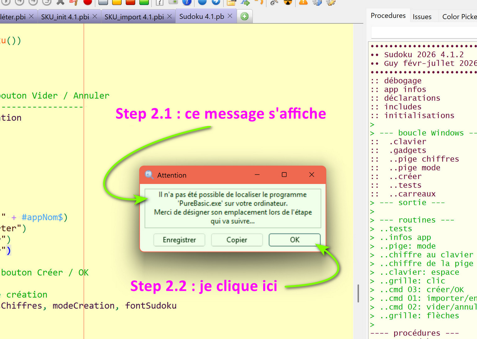The height and width of the screenshot is (339, 477).
Task: Open a new tab with the green plus icon
Action: (245, 17)
